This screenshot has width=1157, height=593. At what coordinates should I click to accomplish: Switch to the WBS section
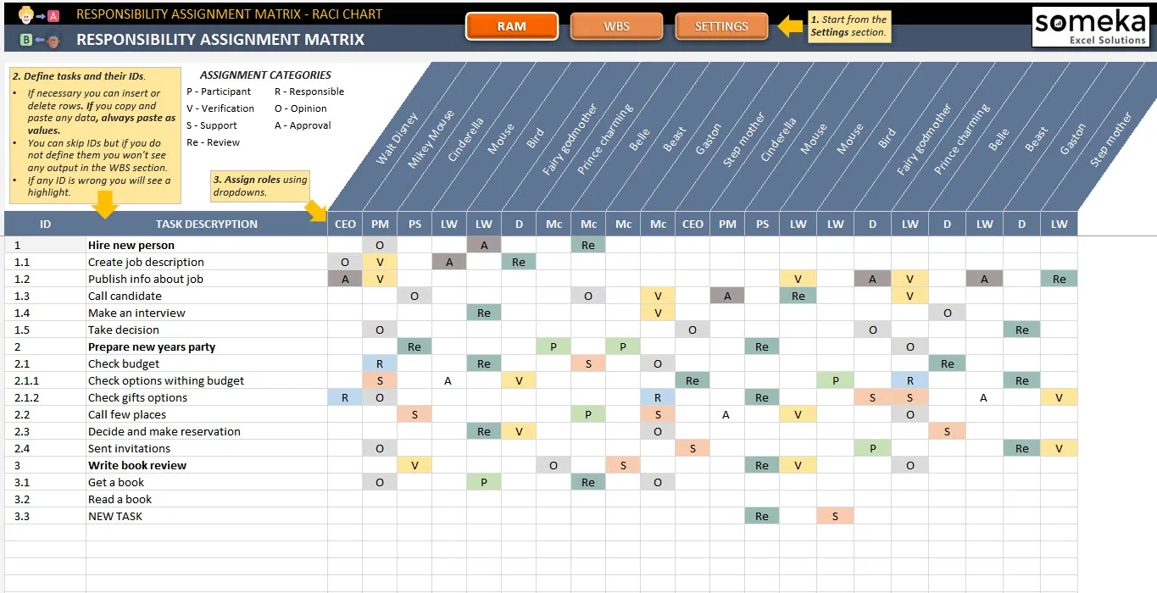tap(616, 26)
